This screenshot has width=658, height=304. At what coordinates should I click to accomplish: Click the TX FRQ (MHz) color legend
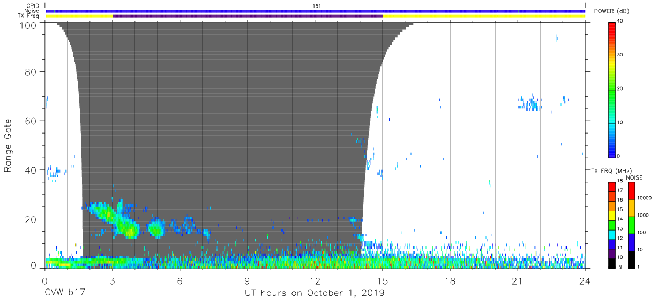click(612, 224)
